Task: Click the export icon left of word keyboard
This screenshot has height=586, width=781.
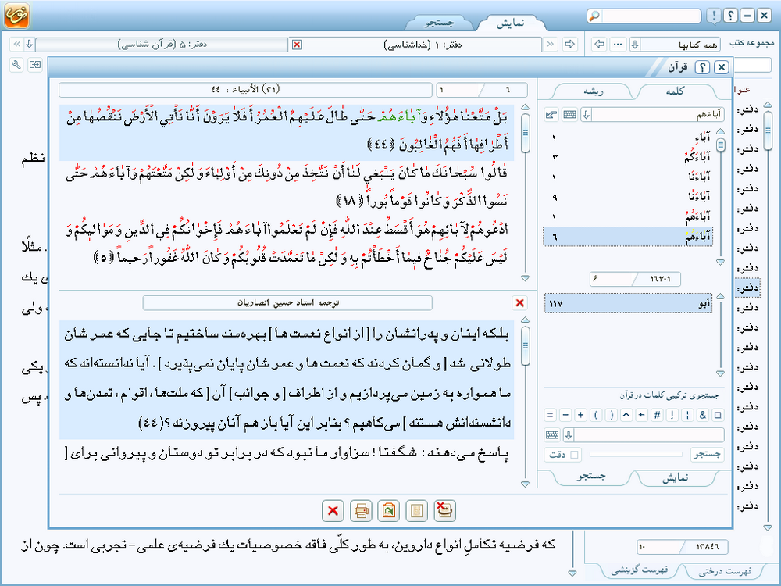Action: click(551, 115)
